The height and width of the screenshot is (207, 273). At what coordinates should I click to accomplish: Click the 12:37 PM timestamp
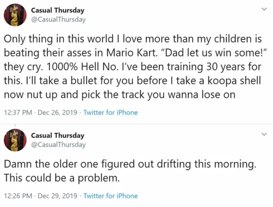[x=19, y=113]
